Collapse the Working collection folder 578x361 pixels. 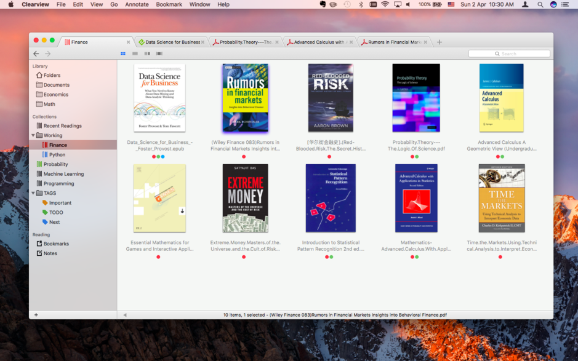click(34, 135)
